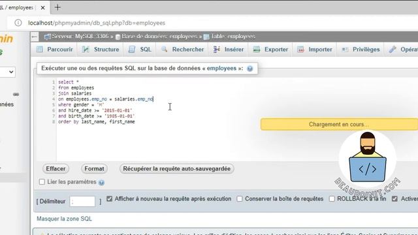
Task: Click the Exporter tab icon
Action: (257, 50)
